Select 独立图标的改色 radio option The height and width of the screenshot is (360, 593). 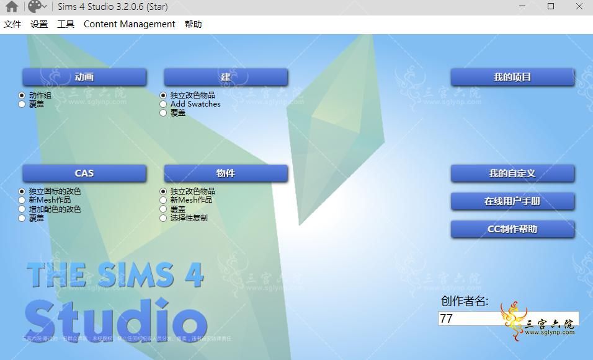click(22, 191)
